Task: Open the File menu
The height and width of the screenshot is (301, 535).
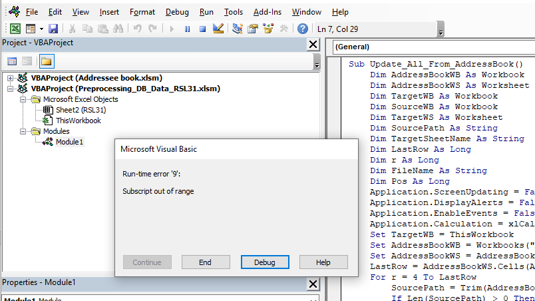Action: click(32, 12)
